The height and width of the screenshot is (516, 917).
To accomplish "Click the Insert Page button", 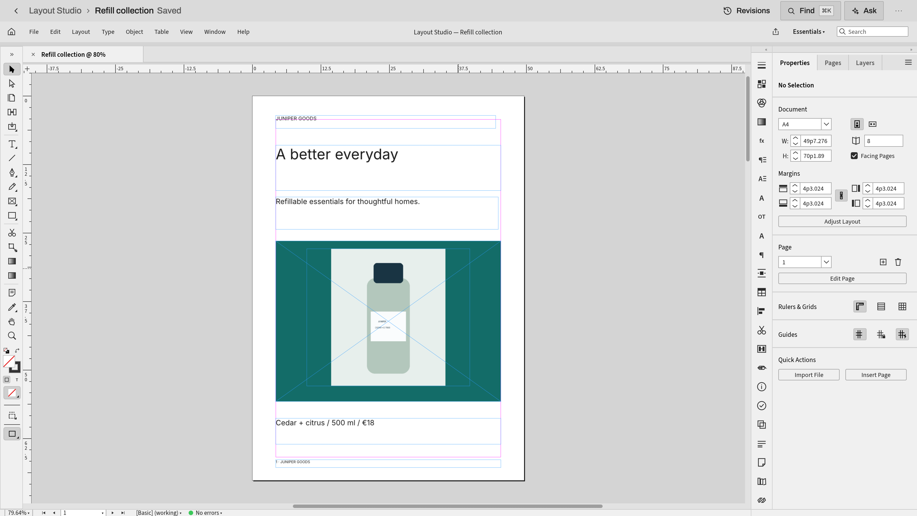I will [x=876, y=375].
